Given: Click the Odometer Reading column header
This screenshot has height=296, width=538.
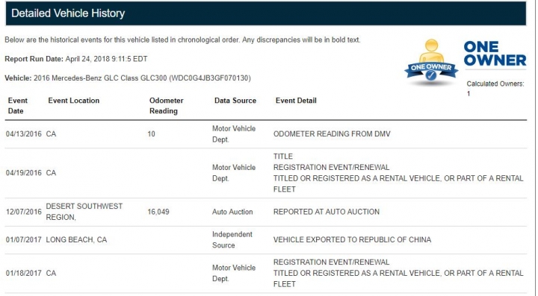Looking at the screenshot, I should (167, 106).
